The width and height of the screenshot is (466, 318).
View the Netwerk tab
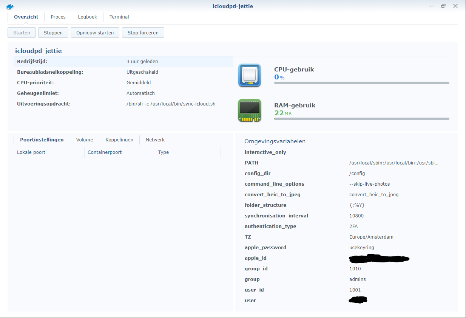155,140
